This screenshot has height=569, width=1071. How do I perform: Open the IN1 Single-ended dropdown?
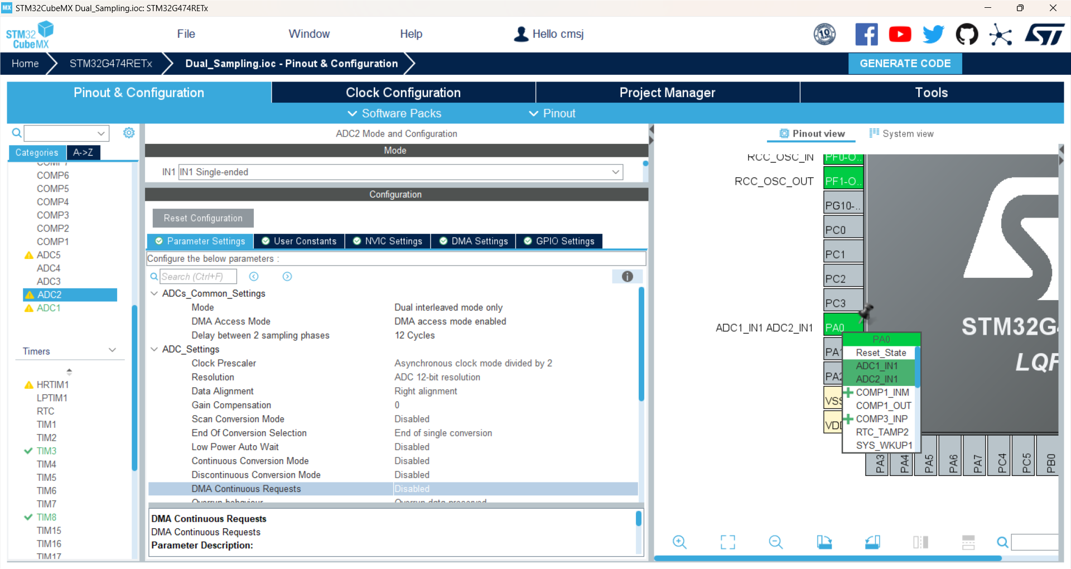(x=616, y=172)
